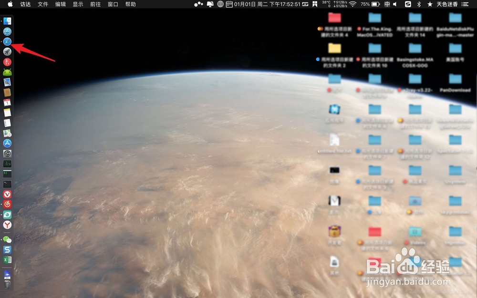477x298 pixels.
Task: Select the untitled text file on desktop
Action: [335, 140]
